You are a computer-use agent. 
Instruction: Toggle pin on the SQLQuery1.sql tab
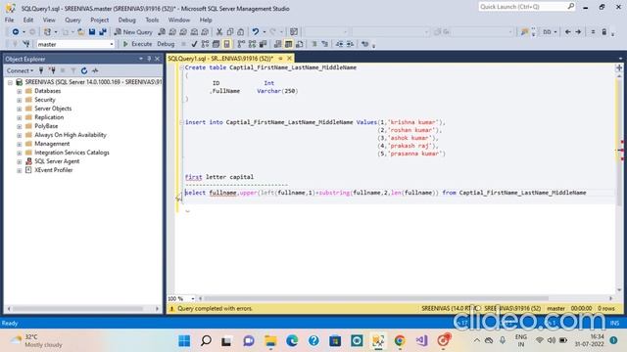[x=281, y=59]
